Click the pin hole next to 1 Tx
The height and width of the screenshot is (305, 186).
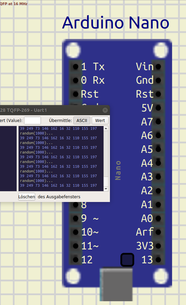(x=75, y=67)
